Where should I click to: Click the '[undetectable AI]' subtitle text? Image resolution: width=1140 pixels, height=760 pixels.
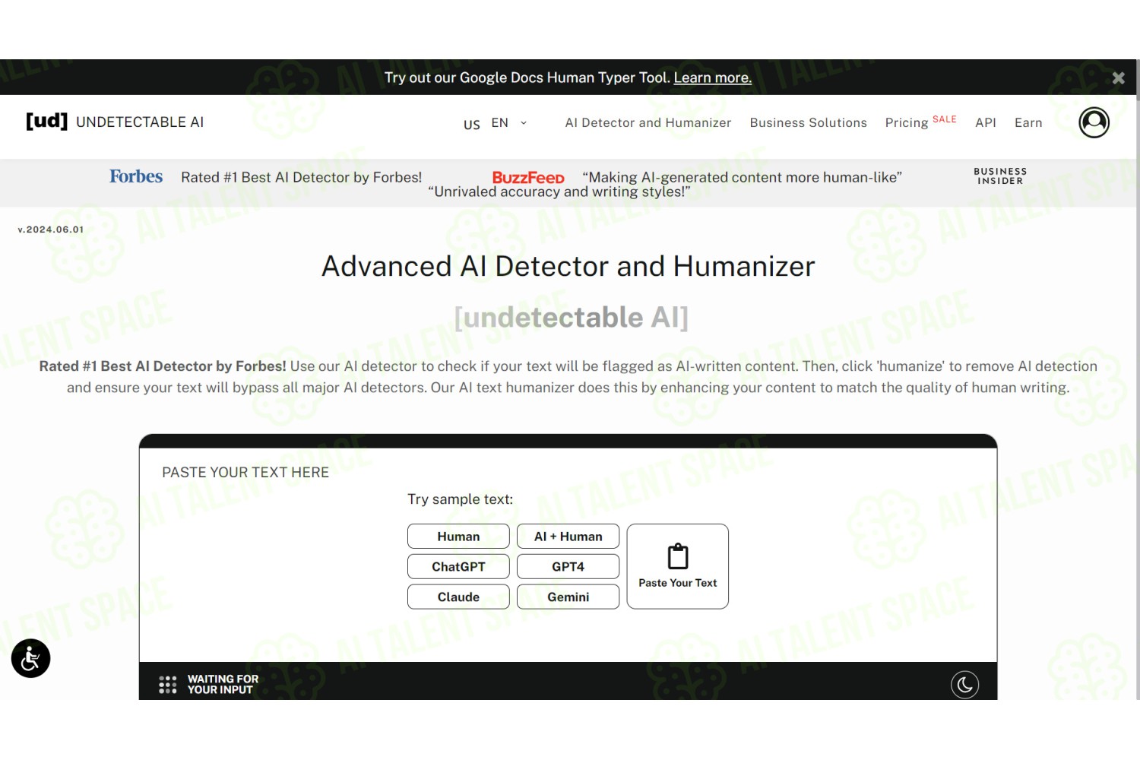coord(571,317)
